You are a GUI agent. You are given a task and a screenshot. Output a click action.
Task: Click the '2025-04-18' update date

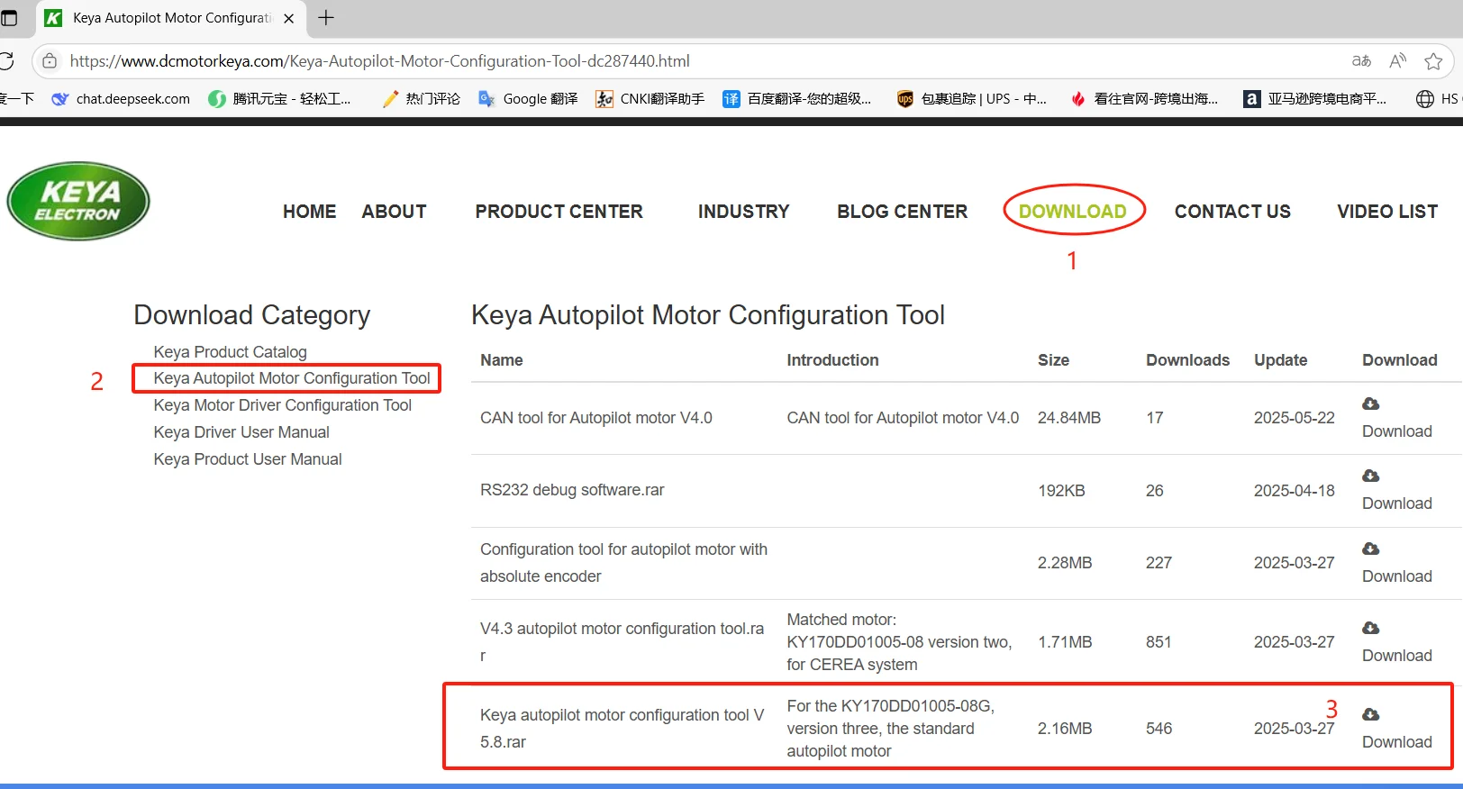click(1295, 491)
